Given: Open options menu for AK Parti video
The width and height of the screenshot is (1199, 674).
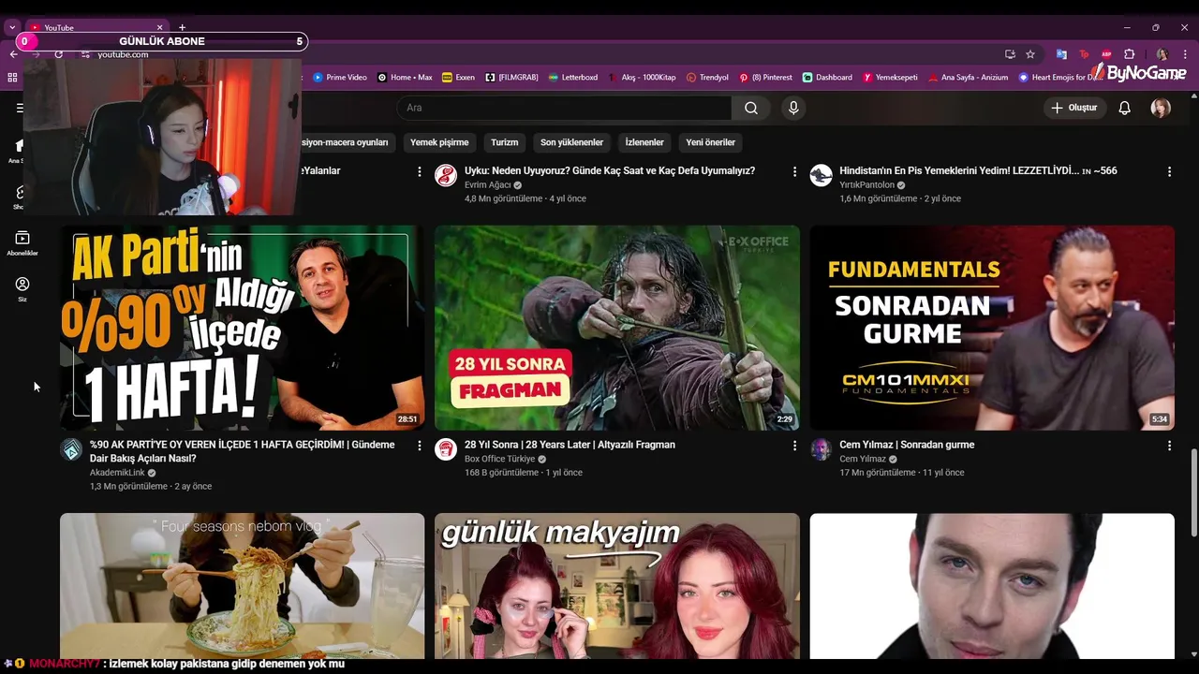Looking at the screenshot, I should point(420,446).
